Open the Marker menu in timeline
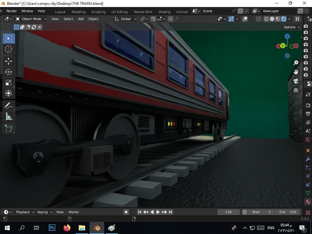Image resolution: width=312 pixels, height=234 pixels. 74,212
